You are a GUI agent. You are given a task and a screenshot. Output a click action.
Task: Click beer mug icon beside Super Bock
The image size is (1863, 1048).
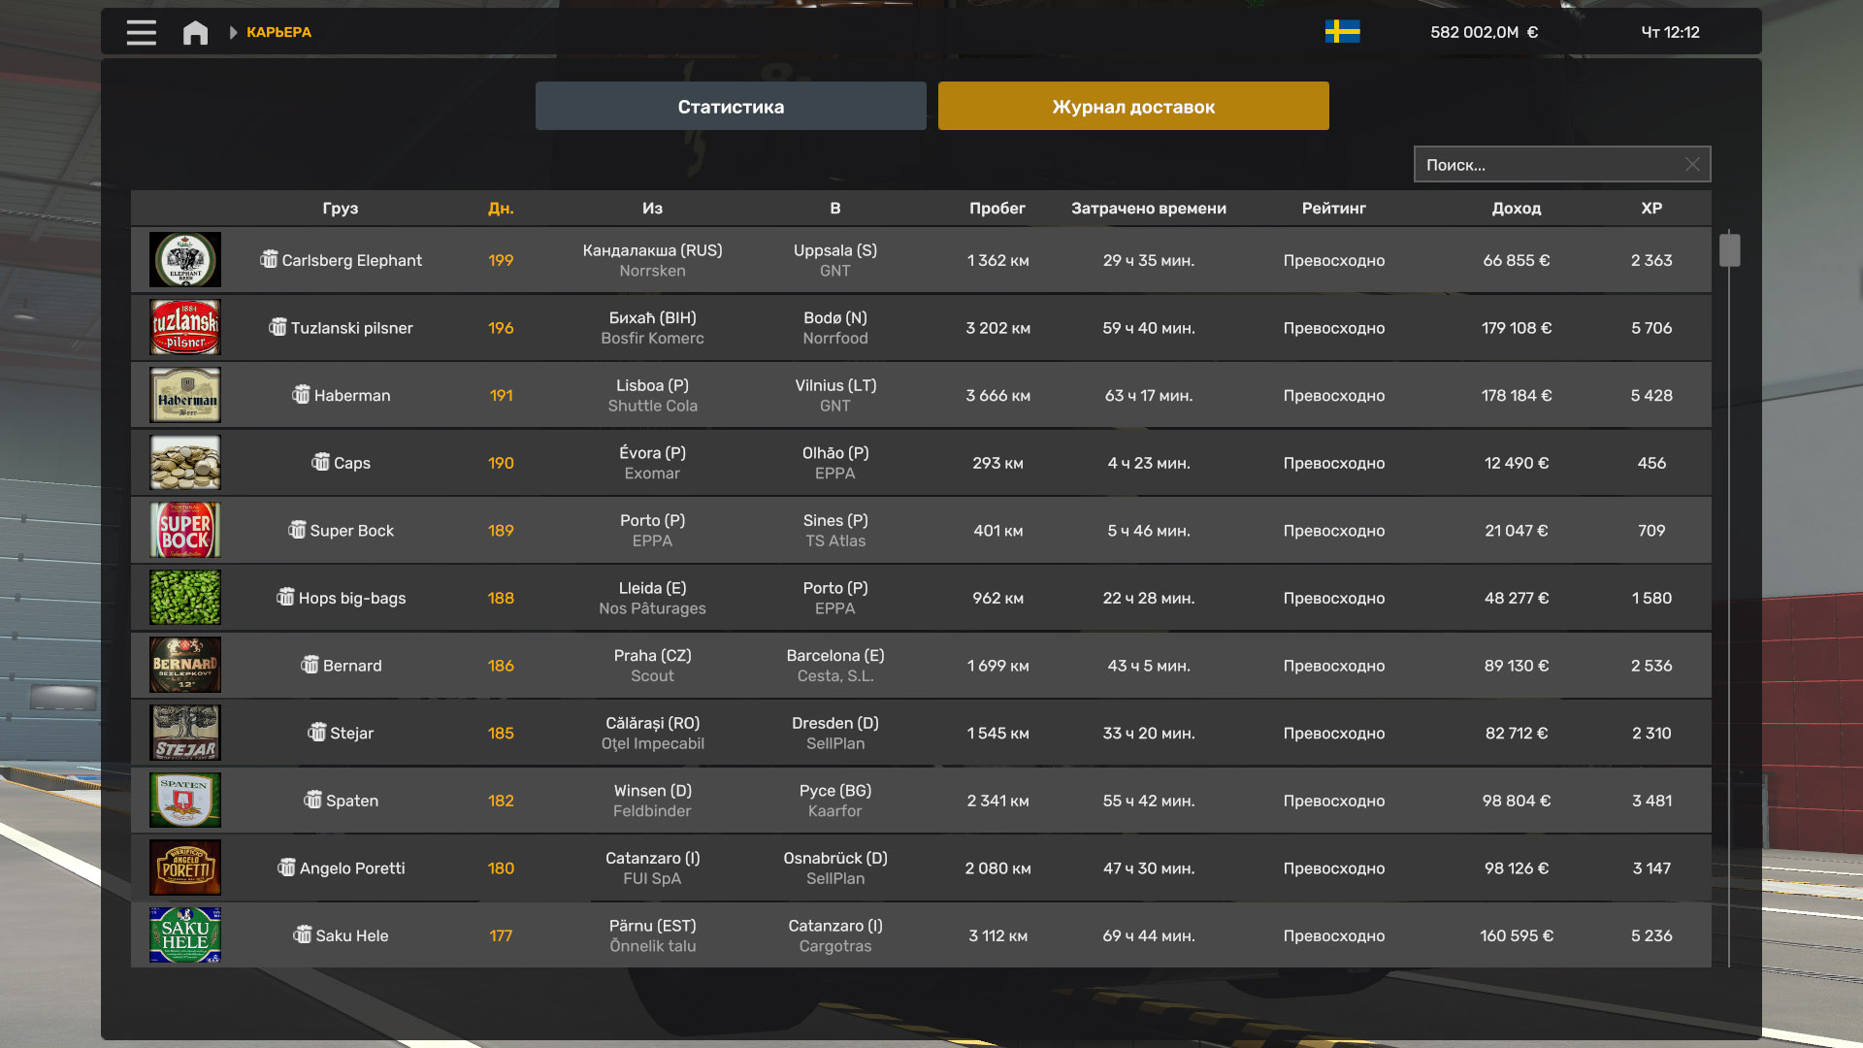click(x=297, y=530)
